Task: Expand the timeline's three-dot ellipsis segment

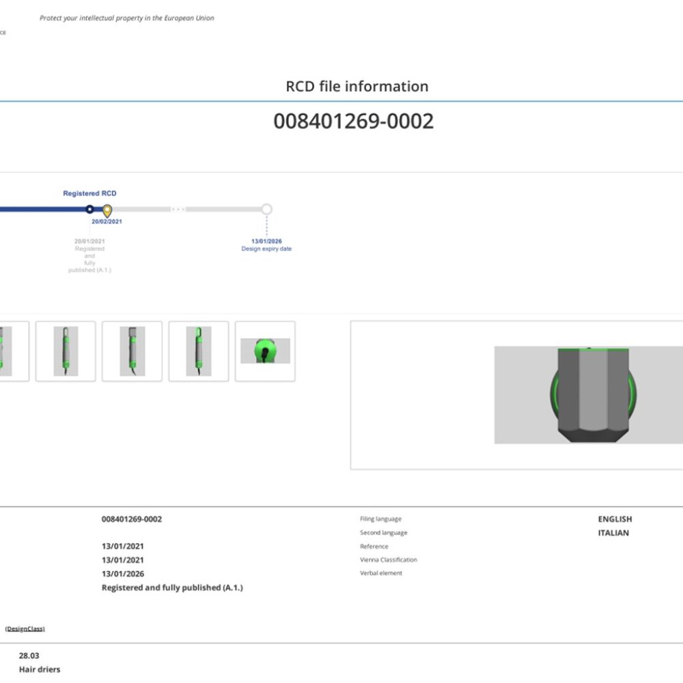Action: coord(178,209)
